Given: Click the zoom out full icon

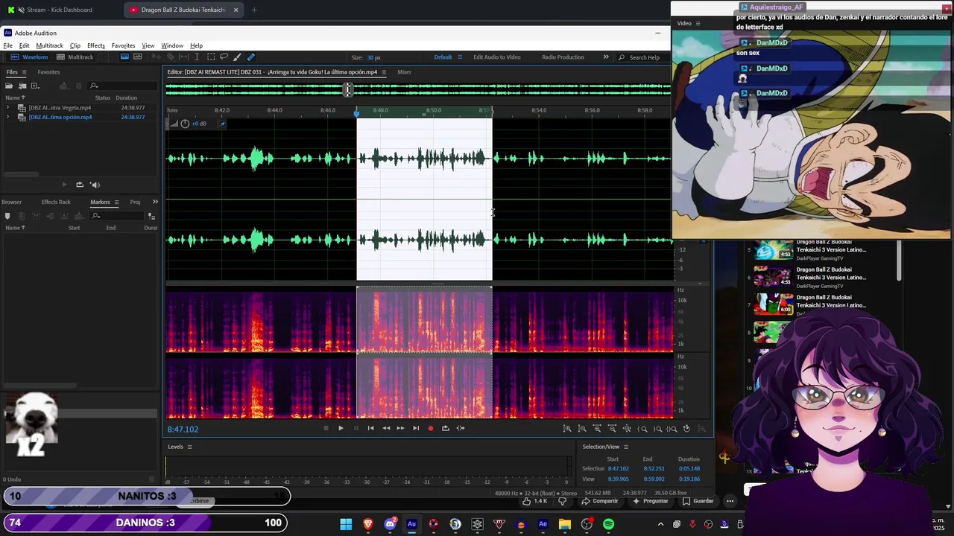Looking at the screenshot, I should 627,428.
